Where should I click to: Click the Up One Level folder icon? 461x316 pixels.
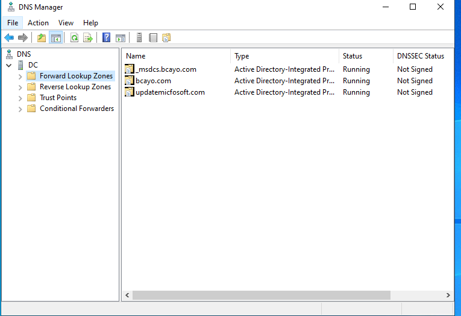click(42, 38)
